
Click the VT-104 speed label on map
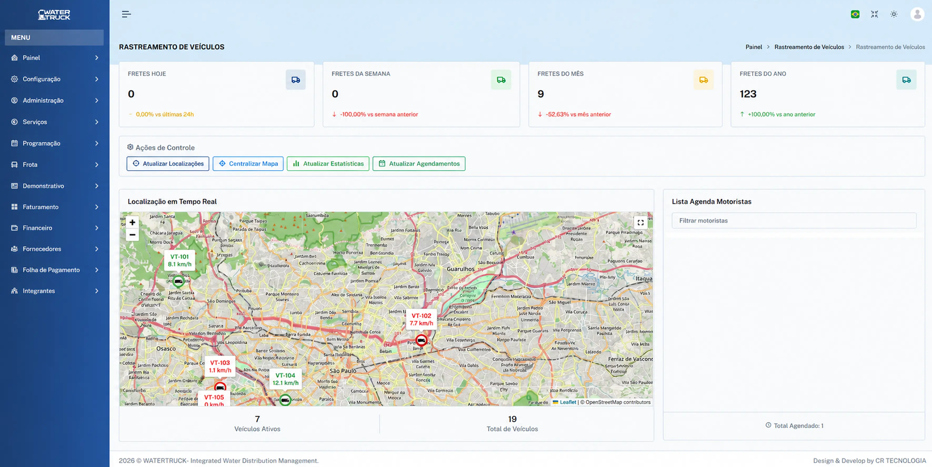[285, 379]
